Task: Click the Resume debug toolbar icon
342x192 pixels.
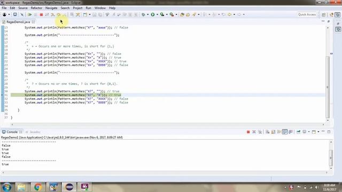Action: coord(30,14)
